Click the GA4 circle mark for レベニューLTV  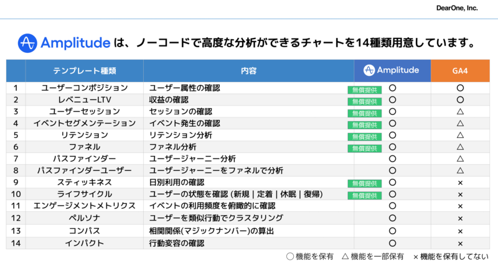[460, 99]
